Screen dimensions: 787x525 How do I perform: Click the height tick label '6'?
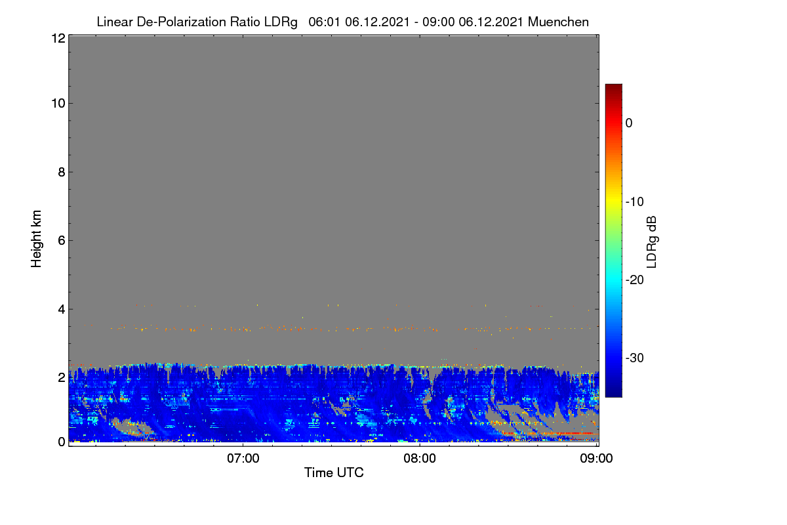61,240
